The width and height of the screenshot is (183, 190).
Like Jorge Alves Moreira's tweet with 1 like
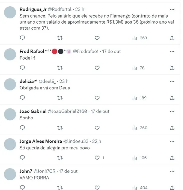point(97,158)
